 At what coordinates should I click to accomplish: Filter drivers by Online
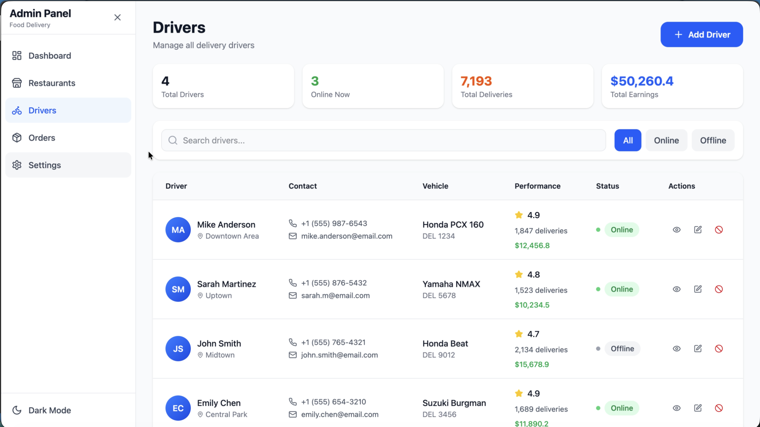pos(666,140)
